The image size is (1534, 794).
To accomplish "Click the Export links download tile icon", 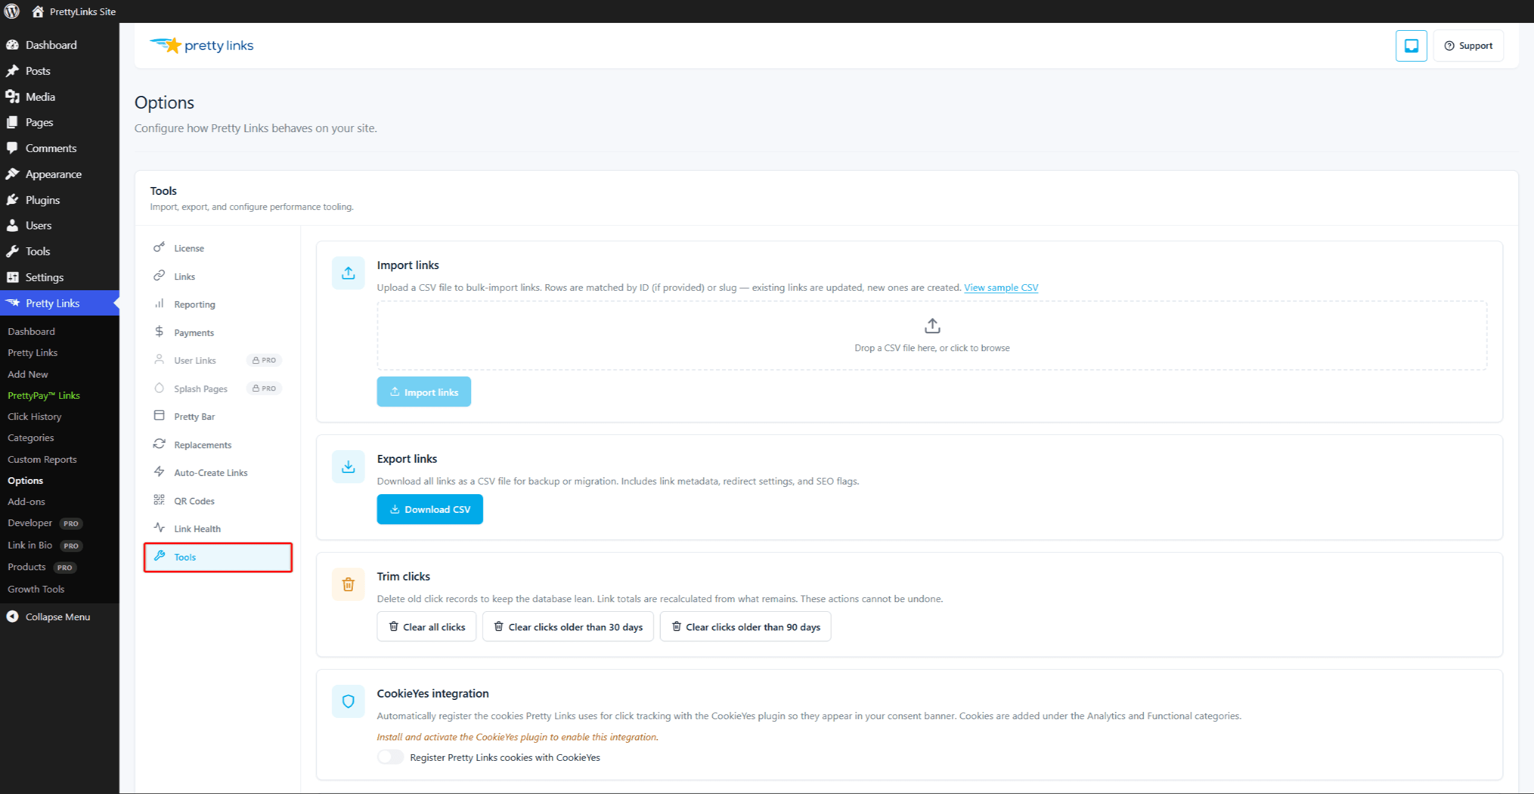I will [x=348, y=467].
